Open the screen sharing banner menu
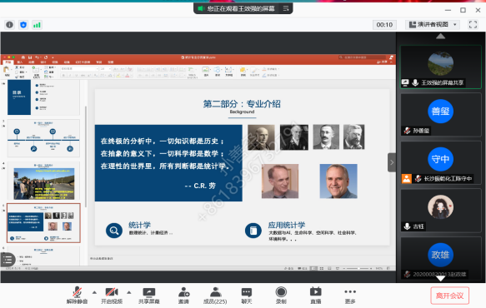Screen dimensions: 486x308 (x=286, y=8)
